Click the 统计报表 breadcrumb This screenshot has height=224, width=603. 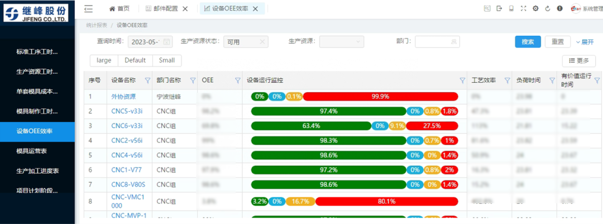click(x=97, y=25)
